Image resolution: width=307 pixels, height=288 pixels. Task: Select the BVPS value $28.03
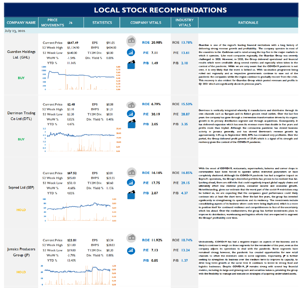coord(111,245)
